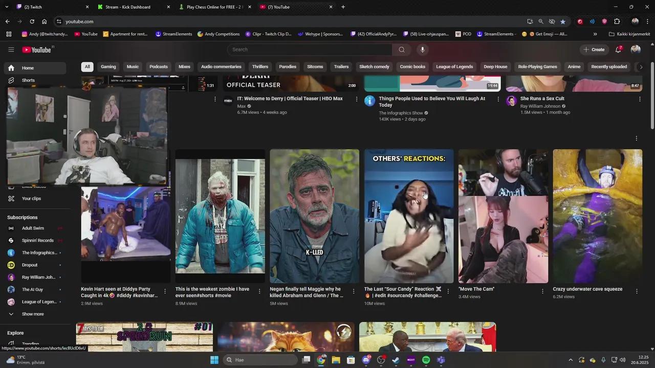Open Ray William Johnson channel name
655x368 pixels.
point(540,106)
